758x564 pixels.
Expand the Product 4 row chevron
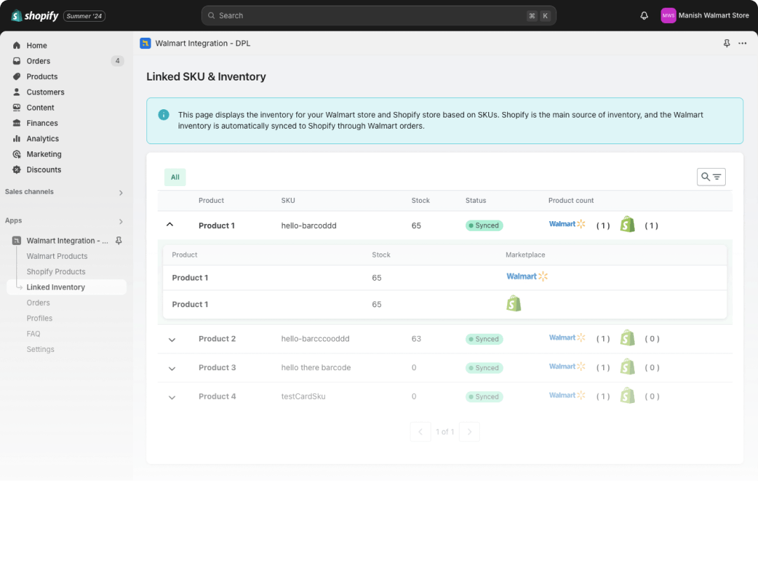[172, 397]
